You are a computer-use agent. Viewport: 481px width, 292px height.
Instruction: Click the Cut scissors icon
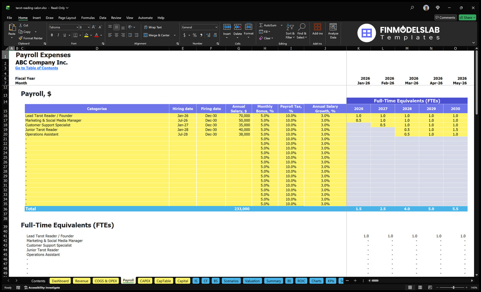pos(21,25)
